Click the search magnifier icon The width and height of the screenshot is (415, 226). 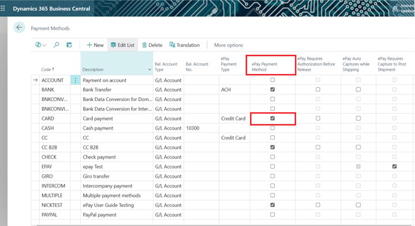[x=56, y=45]
